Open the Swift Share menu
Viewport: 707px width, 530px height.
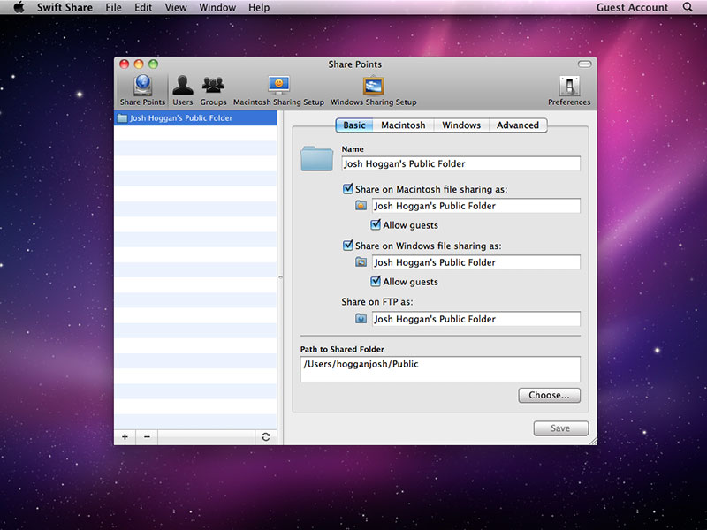click(65, 7)
